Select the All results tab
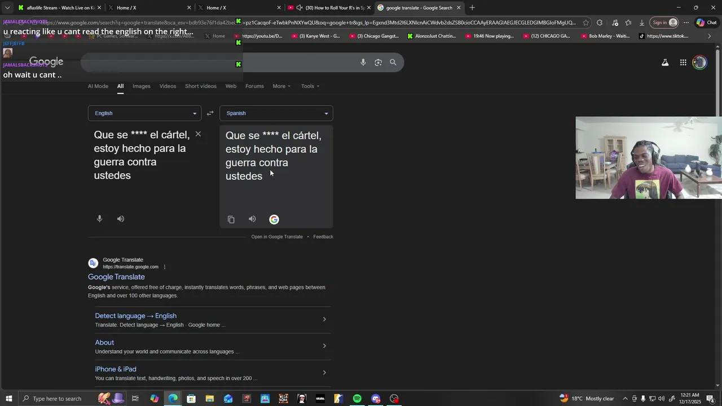722x406 pixels. 120,86
